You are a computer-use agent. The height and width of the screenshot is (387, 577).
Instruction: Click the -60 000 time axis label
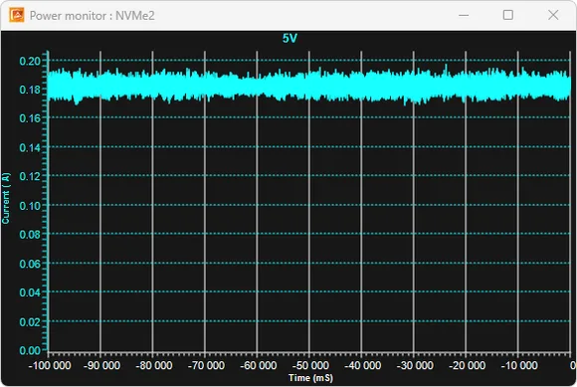tap(259, 365)
